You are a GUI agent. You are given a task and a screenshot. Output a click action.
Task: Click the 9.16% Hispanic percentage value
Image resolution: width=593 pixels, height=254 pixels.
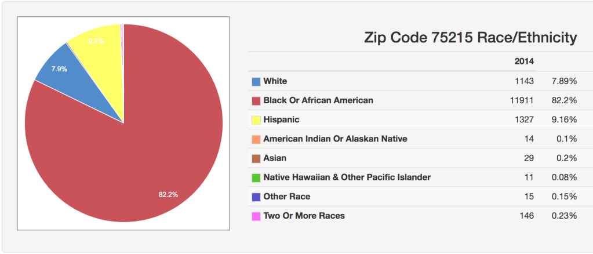tap(564, 119)
